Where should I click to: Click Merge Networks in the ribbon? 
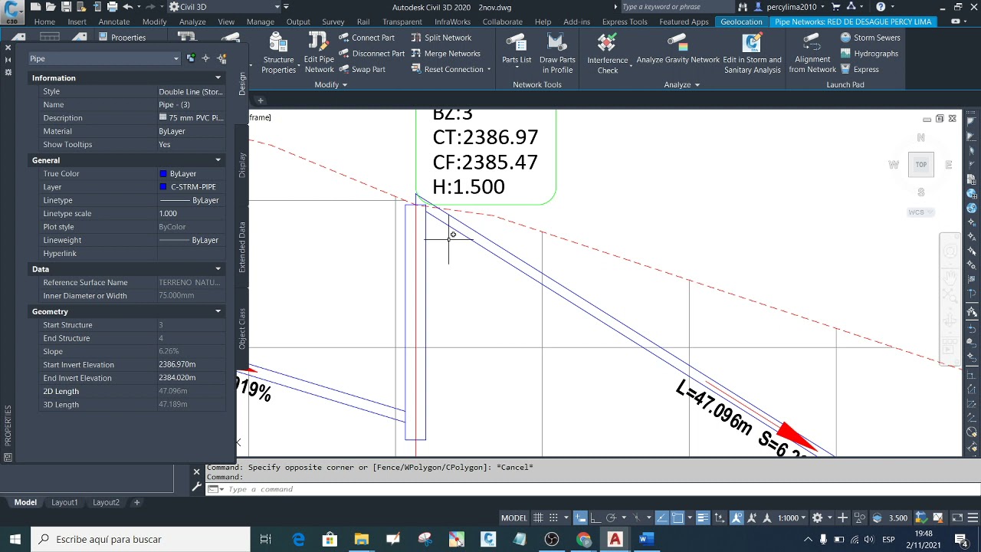coord(445,54)
